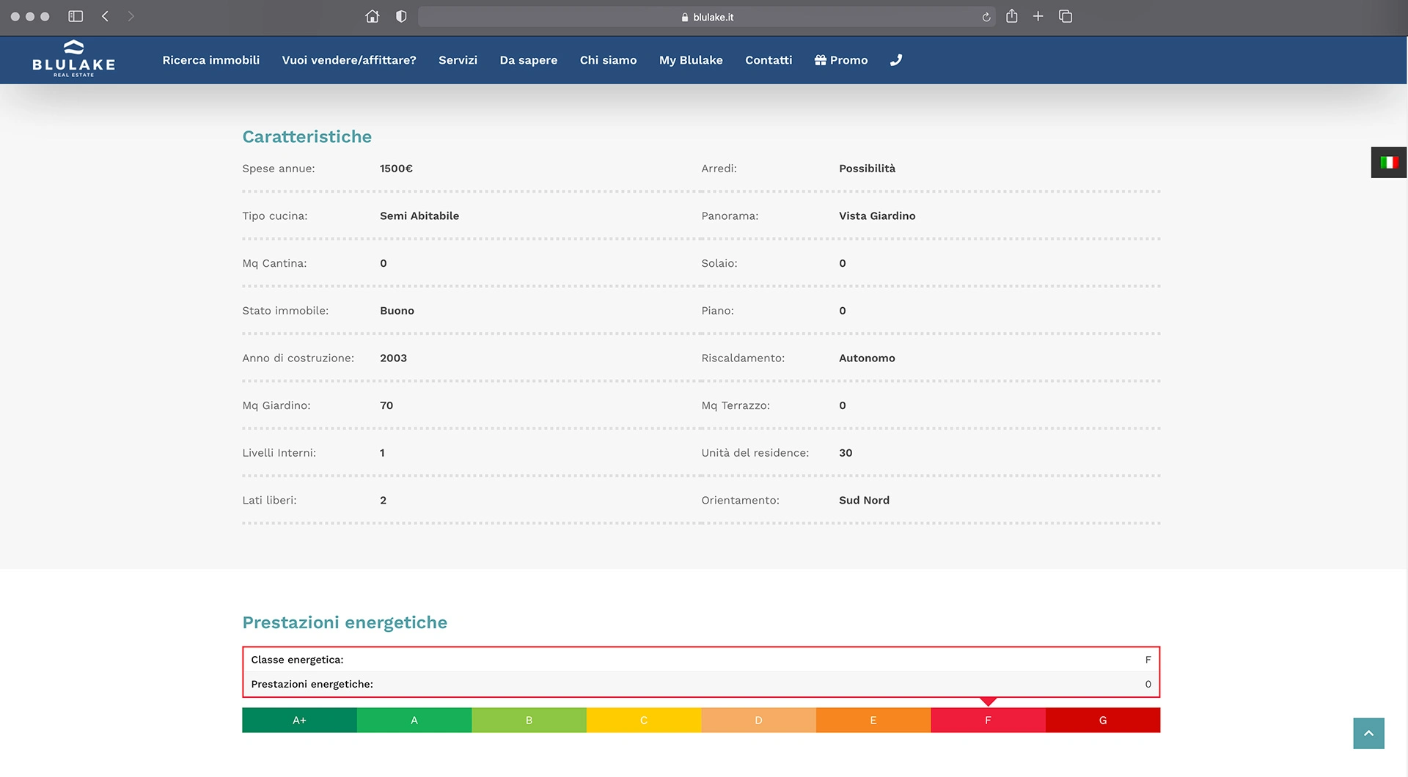The image size is (1408, 777).
Task: Open Servizi menu item
Action: pos(458,60)
